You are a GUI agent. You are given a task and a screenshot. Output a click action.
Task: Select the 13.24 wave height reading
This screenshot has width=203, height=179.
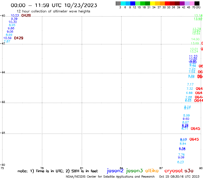tap(194, 51)
